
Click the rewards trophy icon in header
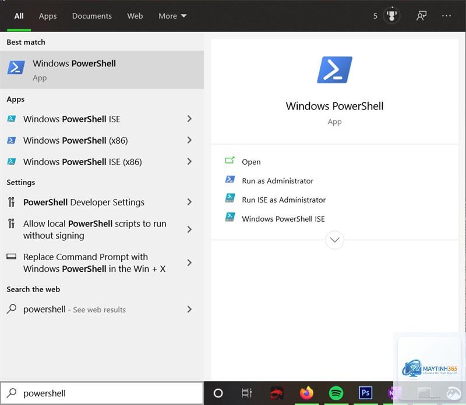click(x=391, y=16)
